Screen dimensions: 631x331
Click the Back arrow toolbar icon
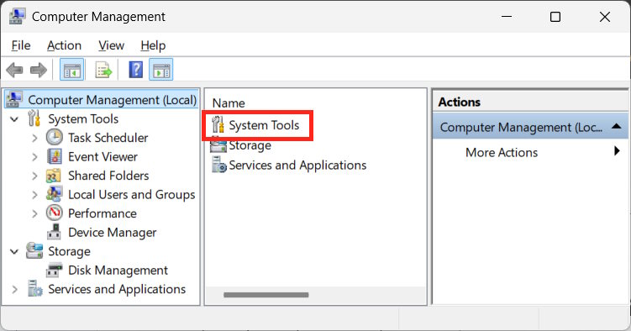click(15, 70)
